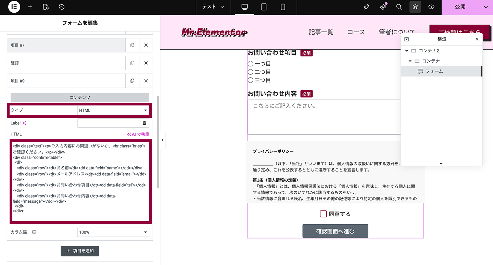Viewport: 493px width, 265px height.
Task: Click the add new element plus icon
Action: point(30,7)
